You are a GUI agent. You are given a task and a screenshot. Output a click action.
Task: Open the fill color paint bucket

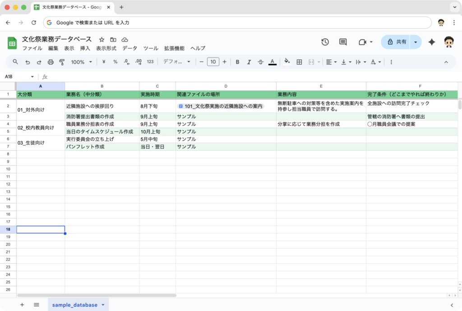(286, 62)
